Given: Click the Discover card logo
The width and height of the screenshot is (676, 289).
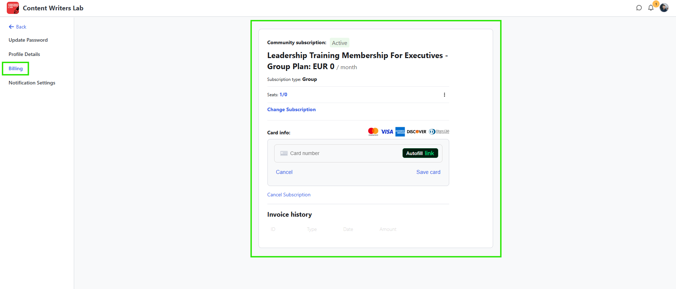Looking at the screenshot, I should (416, 132).
